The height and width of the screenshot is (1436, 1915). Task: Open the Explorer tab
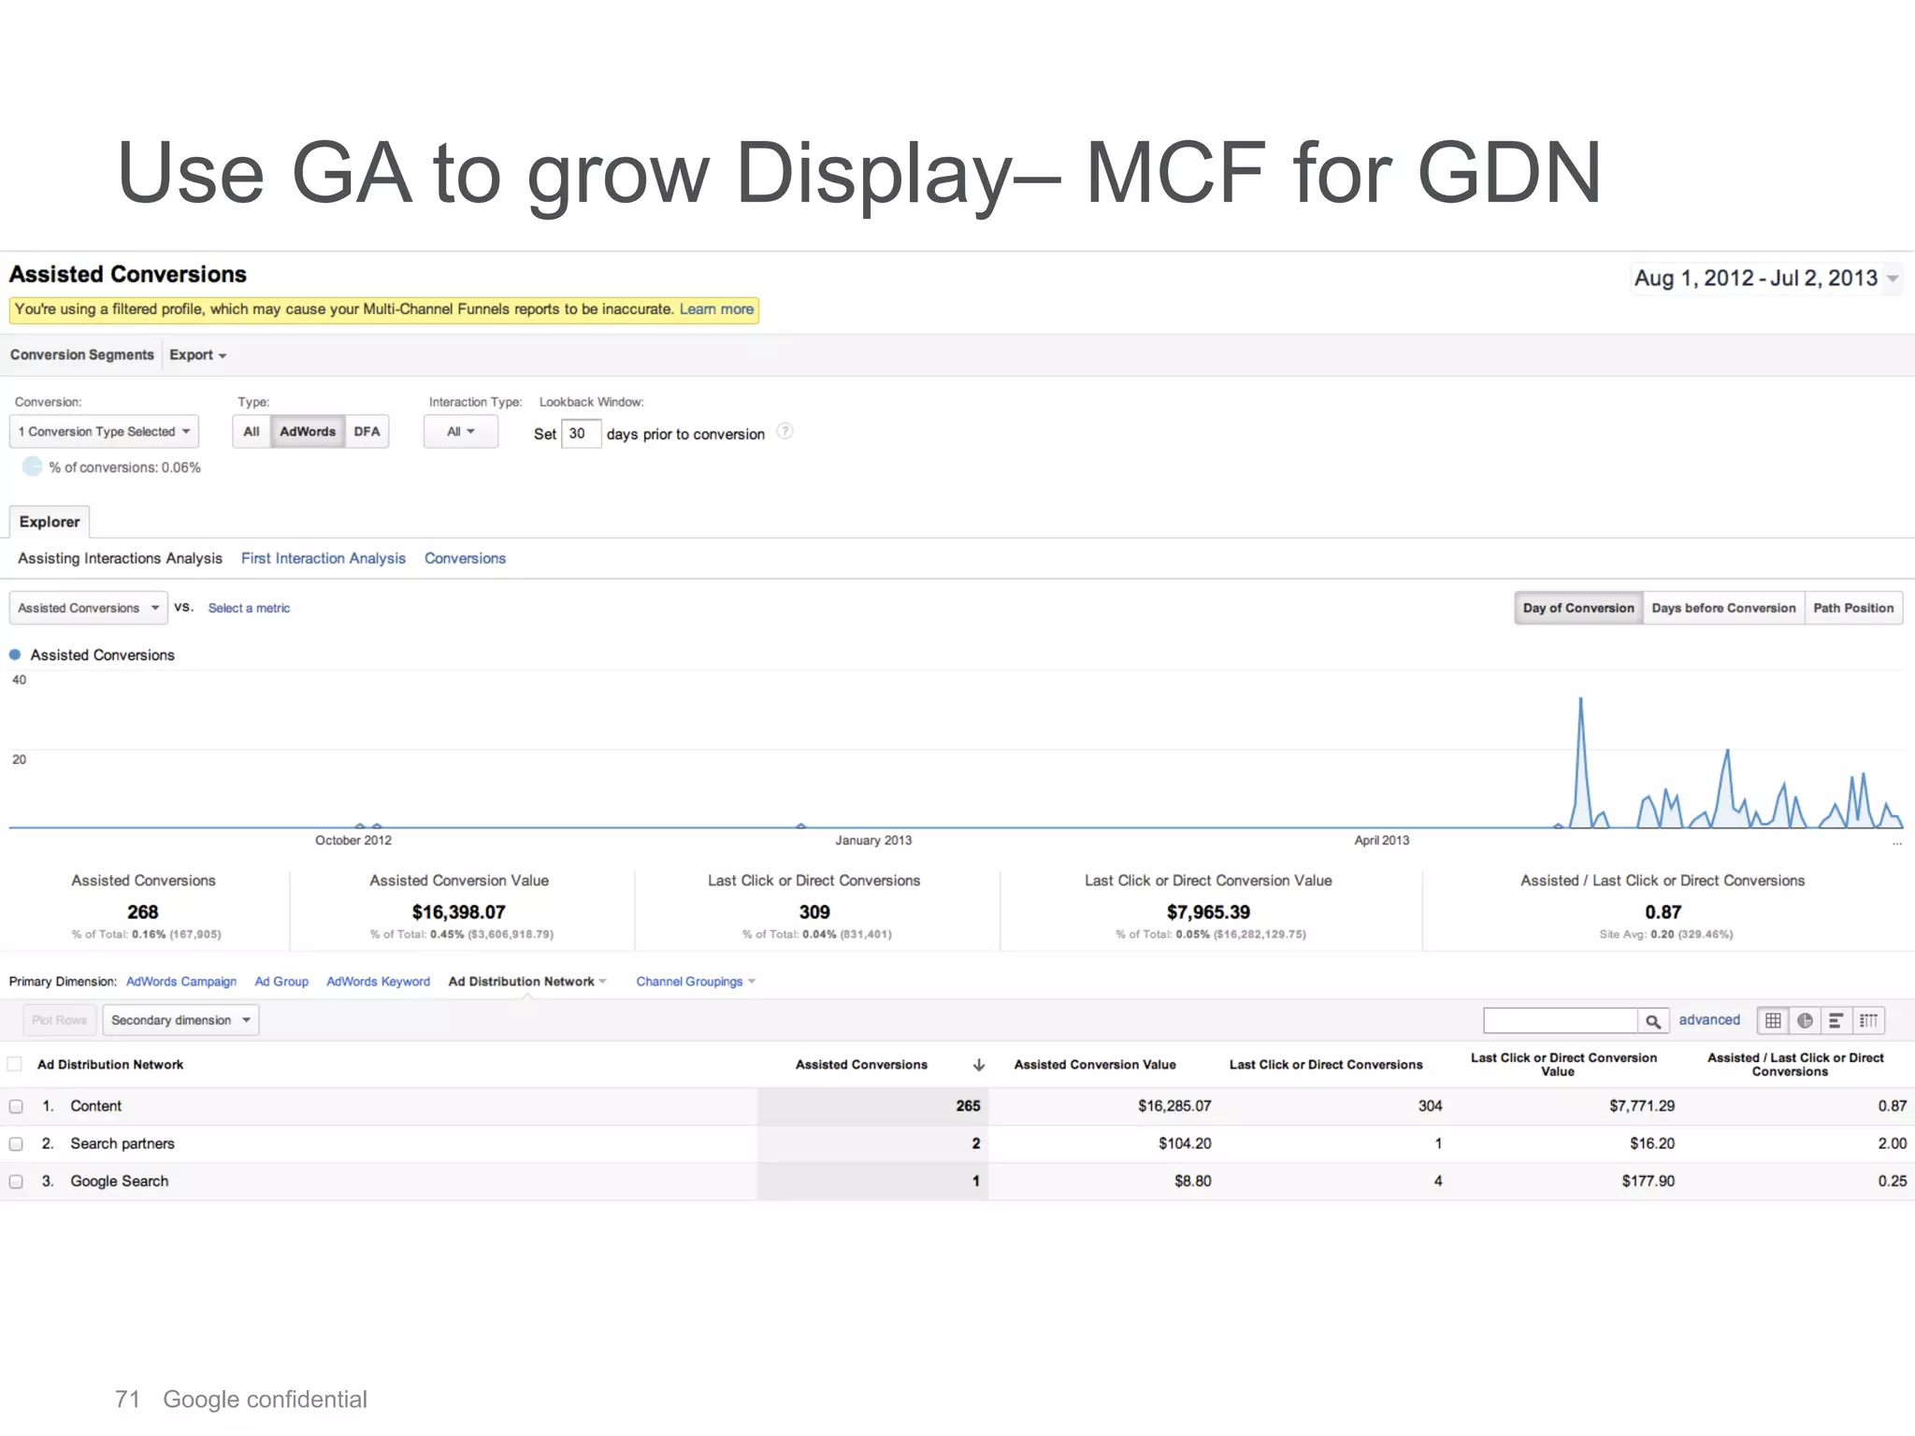pos(50,522)
